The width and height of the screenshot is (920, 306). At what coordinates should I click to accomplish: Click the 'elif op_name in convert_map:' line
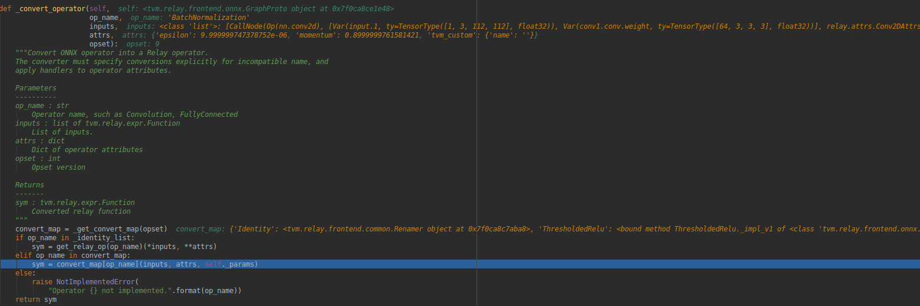point(73,255)
